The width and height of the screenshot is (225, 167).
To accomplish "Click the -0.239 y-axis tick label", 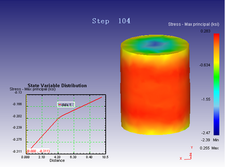I will click(x=17, y=127).
